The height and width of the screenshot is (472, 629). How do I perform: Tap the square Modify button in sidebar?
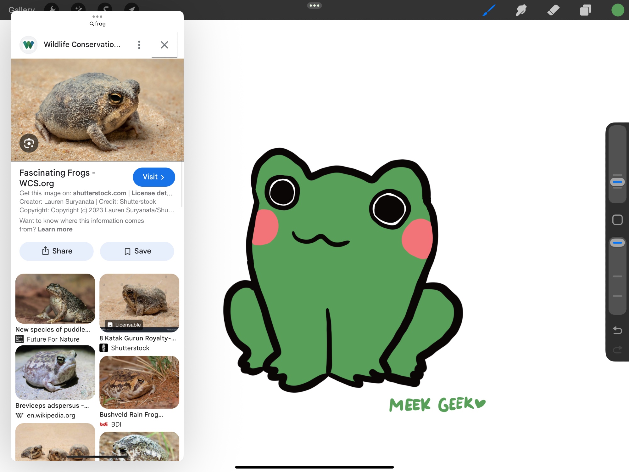click(x=617, y=220)
